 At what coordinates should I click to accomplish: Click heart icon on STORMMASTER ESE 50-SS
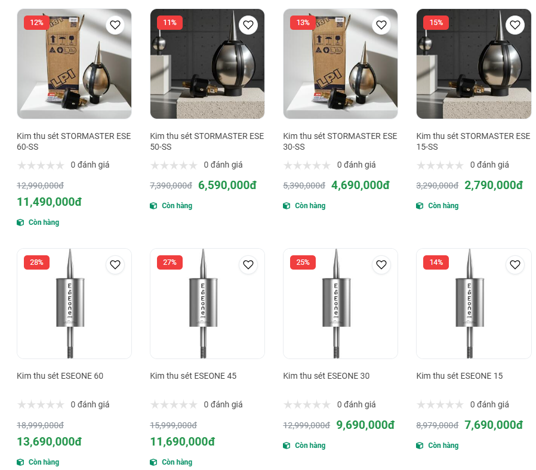coord(248,25)
